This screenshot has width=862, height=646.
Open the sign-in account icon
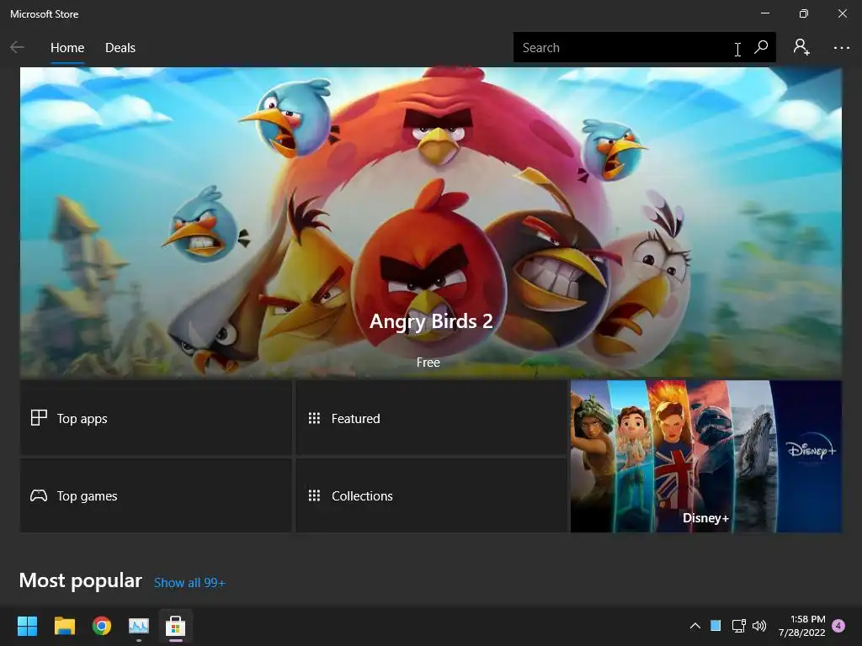801,47
